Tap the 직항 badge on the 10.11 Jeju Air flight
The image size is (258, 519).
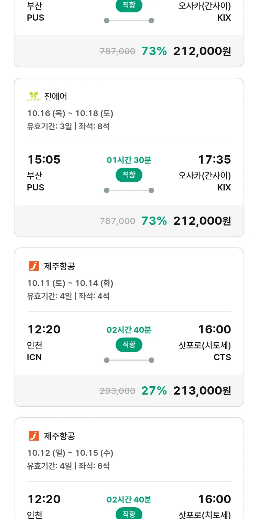point(129,345)
